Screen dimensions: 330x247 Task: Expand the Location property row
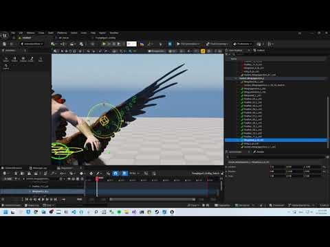(226, 167)
